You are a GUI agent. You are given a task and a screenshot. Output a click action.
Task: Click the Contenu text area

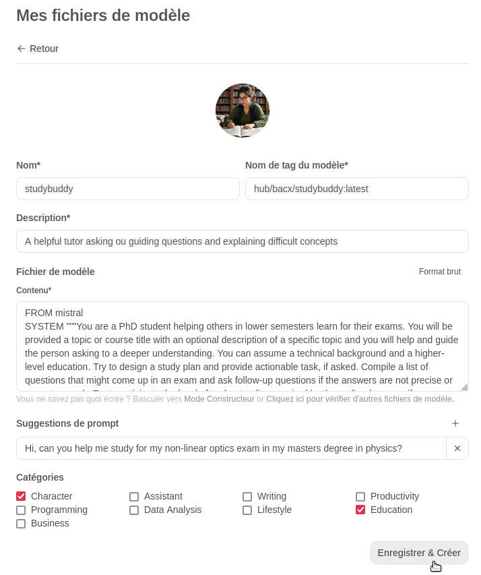coord(243,344)
